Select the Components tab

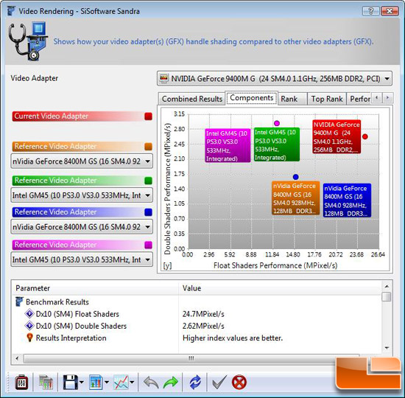click(252, 98)
